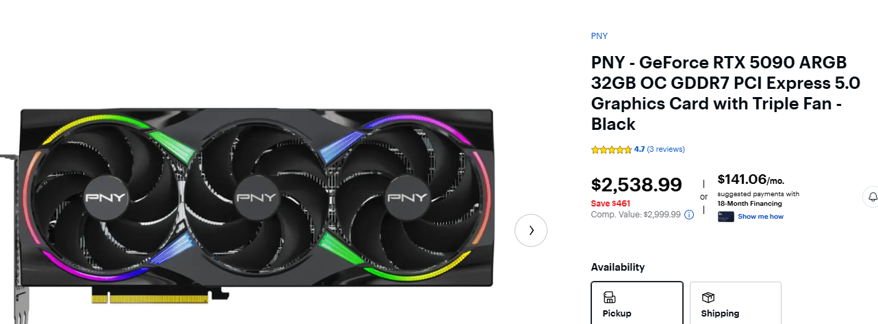
Task: Click the 18-Month Financing text
Action: (749, 204)
